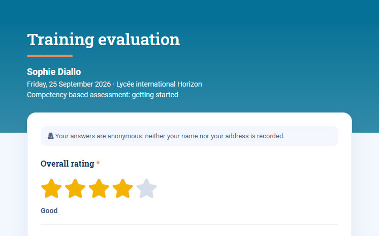This screenshot has width=379, height=236.
Task: Select the fifth grey rating star
Action: click(x=146, y=188)
